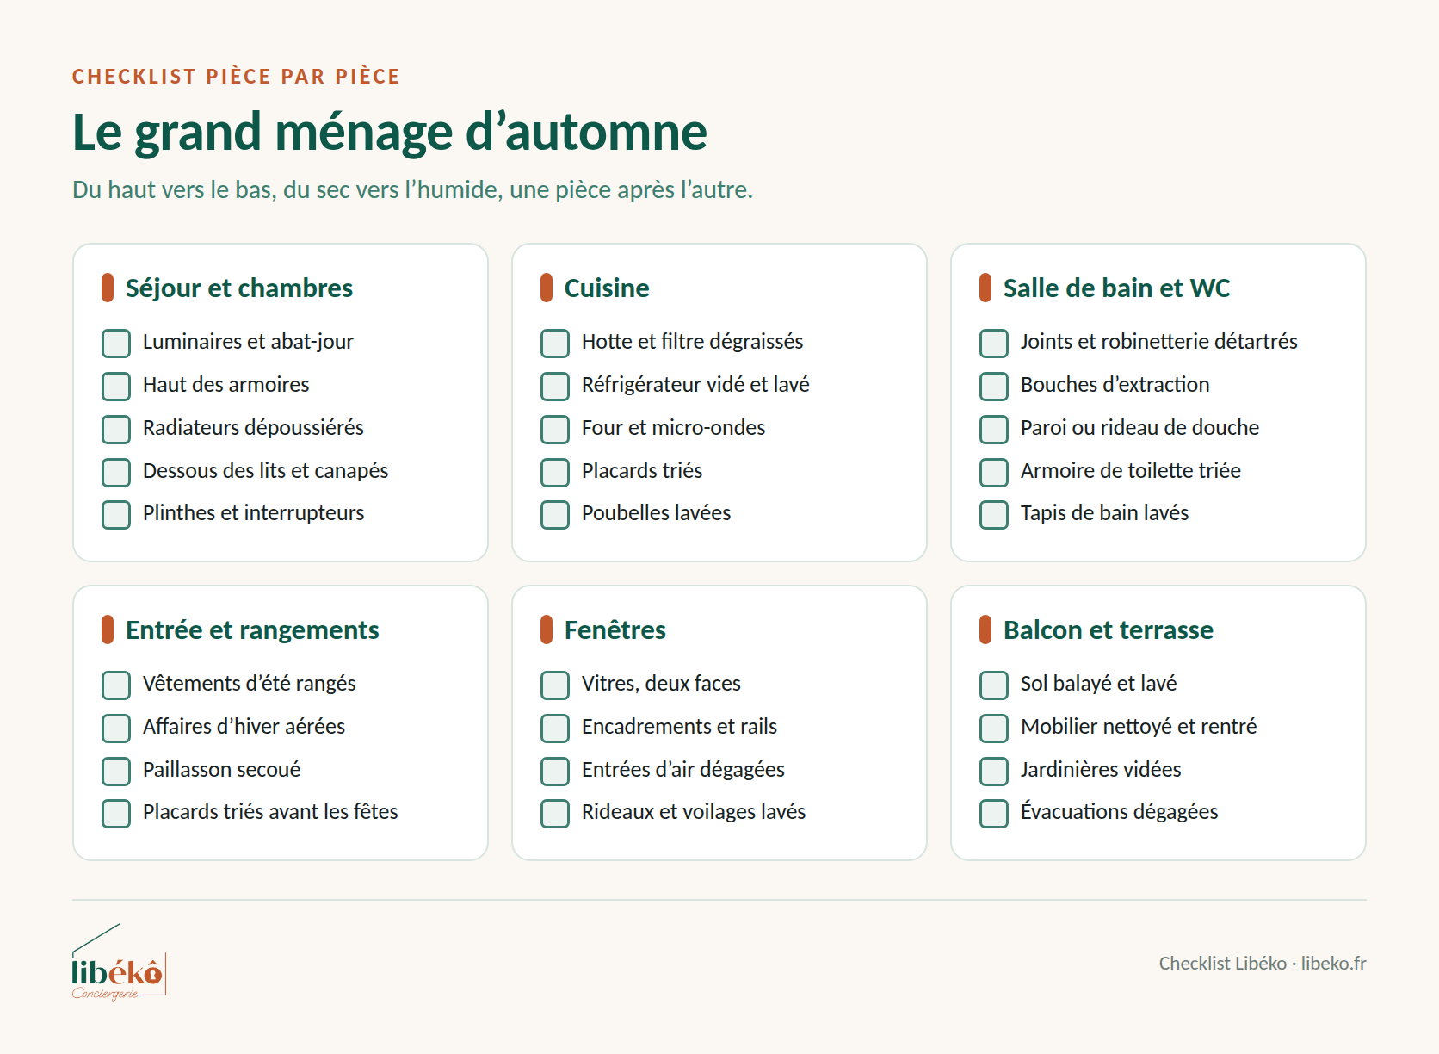This screenshot has height=1054, width=1439.
Task: Check Tapis de bain lavés box
Action: pyautogui.click(x=994, y=514)
